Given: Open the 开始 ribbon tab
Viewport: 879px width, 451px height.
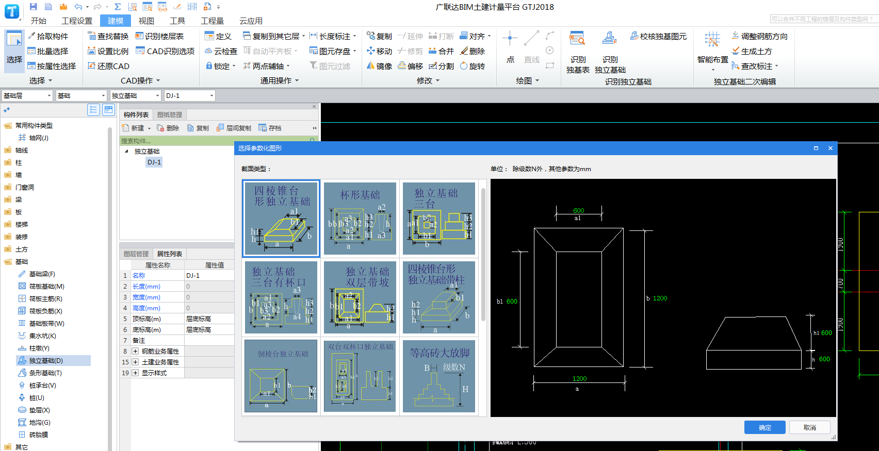Looking at the screenshot, I should (x=39, y=21).
